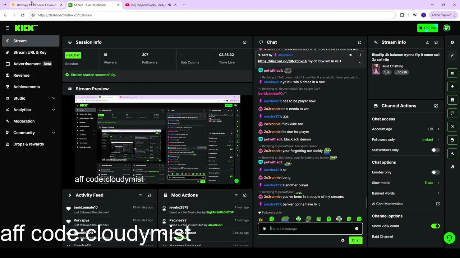
Task: Open pinned message three-dot options
Action: coord(360,55)
